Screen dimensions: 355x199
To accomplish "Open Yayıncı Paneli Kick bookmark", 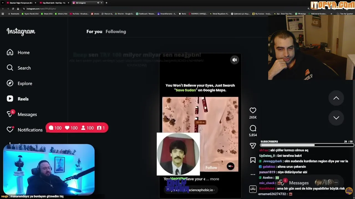I will pyautogui.click(x=30, y=14).
